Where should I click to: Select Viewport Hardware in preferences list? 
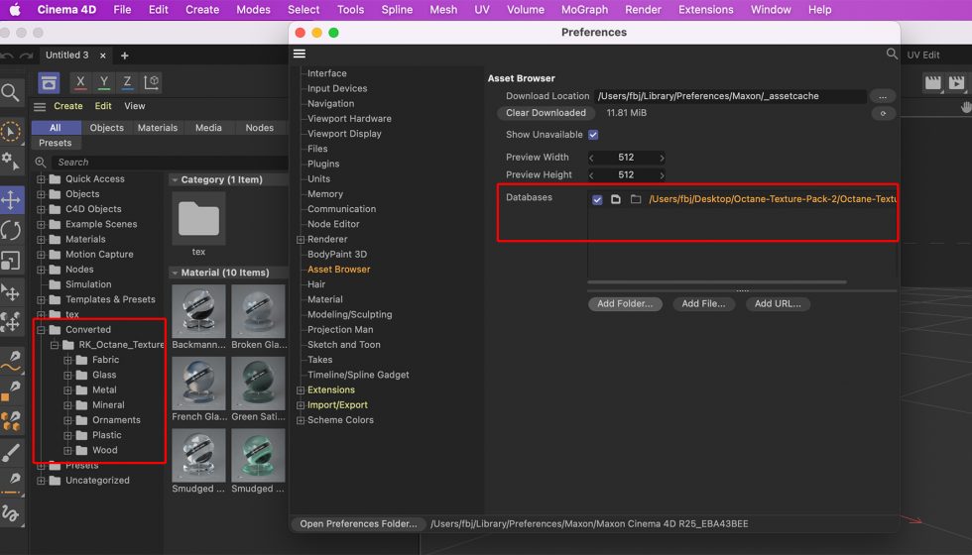(x=349, y=118)
